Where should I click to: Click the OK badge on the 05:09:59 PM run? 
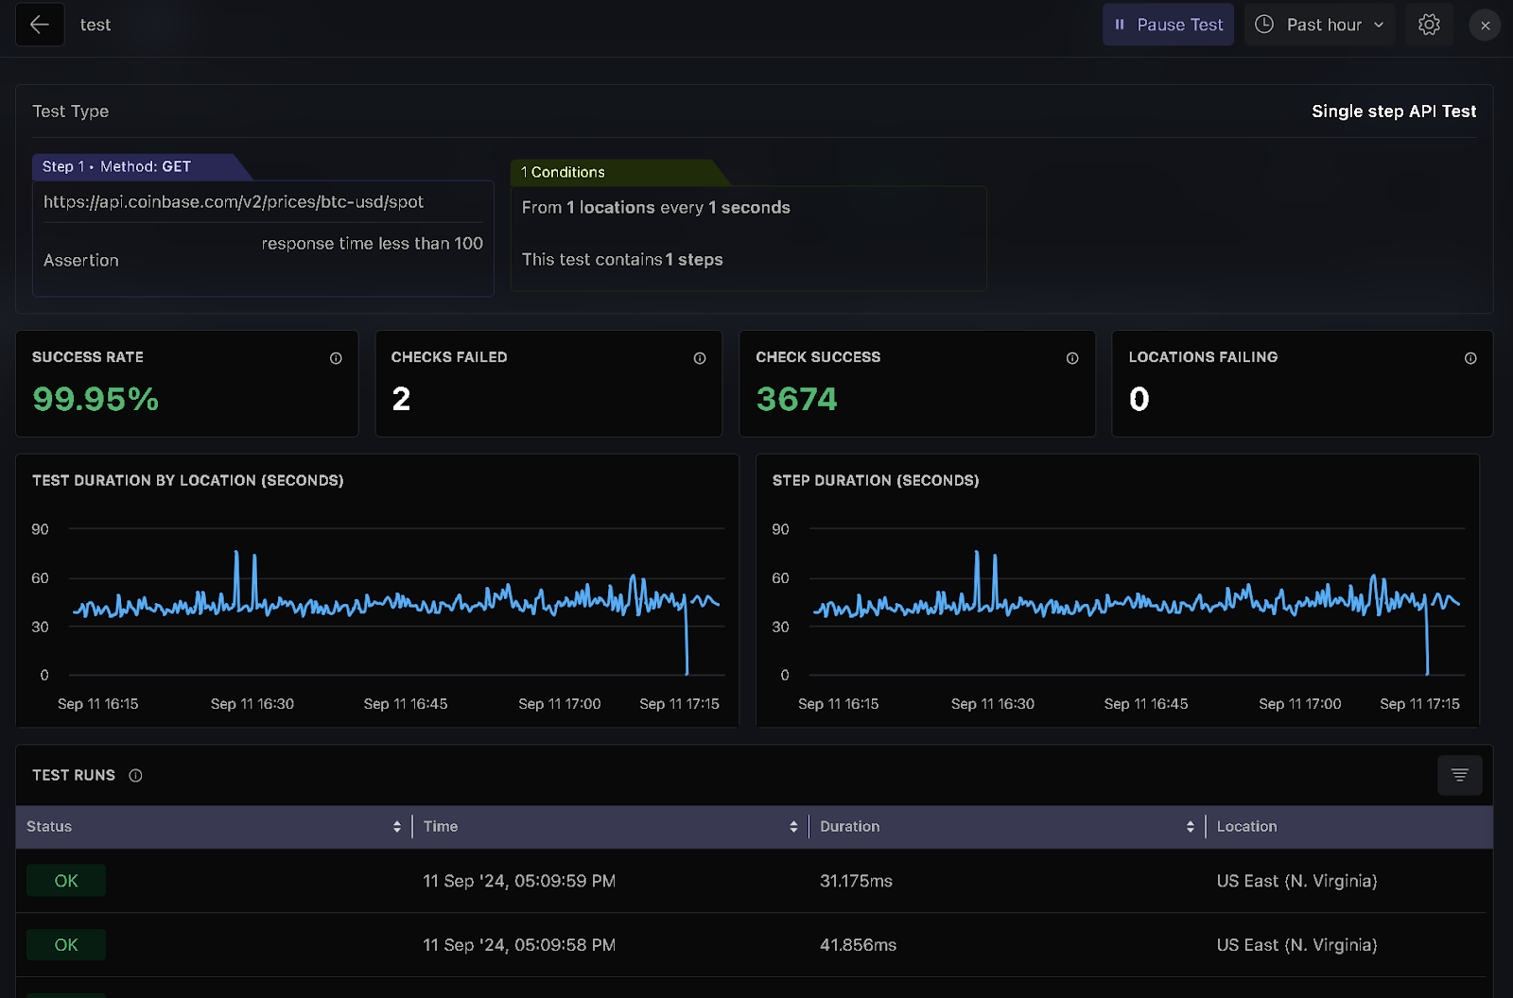65,880
